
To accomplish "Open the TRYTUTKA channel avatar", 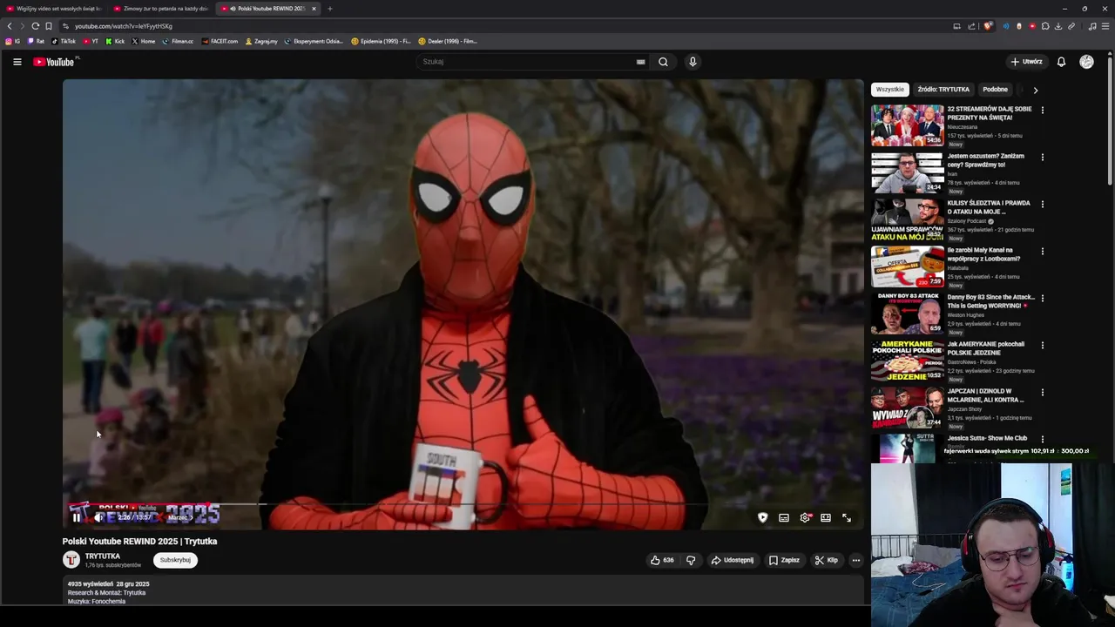I will (x=71, y=560).
